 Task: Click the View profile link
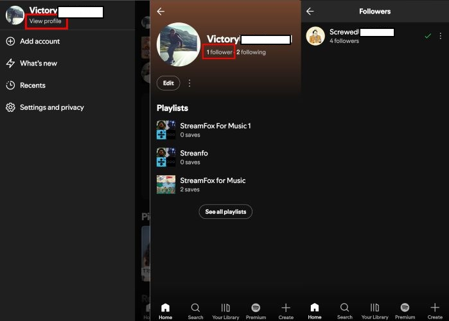pyautogui.click(x=47, y=21)
